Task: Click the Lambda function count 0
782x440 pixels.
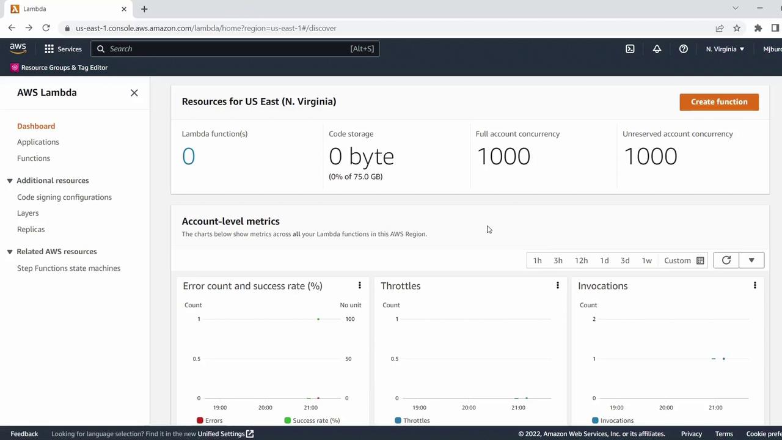Action: pyautogui.click(x=188, y=156)
